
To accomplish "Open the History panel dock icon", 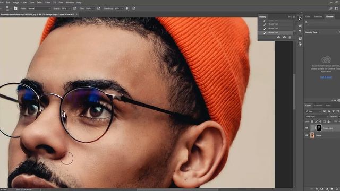I will pyautogui.click(x=300, y=19).
